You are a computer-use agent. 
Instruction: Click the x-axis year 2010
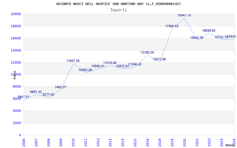(73, 142)
